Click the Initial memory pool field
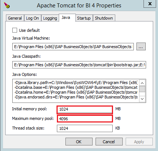Image resolution: width=158 pixels, height=151 pixels. [85, 110]
